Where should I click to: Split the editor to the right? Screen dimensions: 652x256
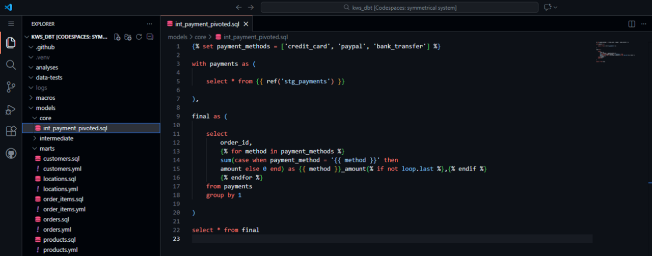coord(632,24)
